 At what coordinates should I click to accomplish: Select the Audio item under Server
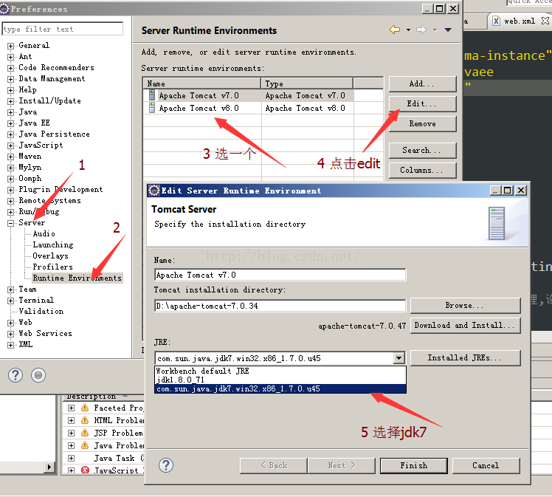click(x=44, y=233)
